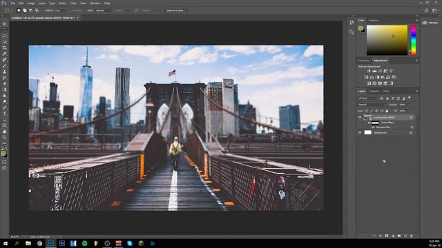Click the create new layer icon

[405, 236]
